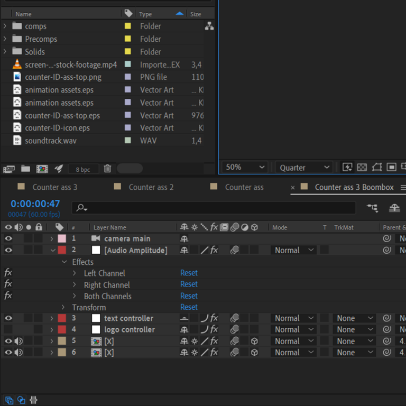Hide the camera main layer

tap(8, 239)
